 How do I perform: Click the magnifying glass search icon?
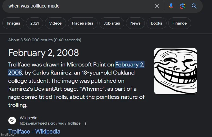pos(194,6)
